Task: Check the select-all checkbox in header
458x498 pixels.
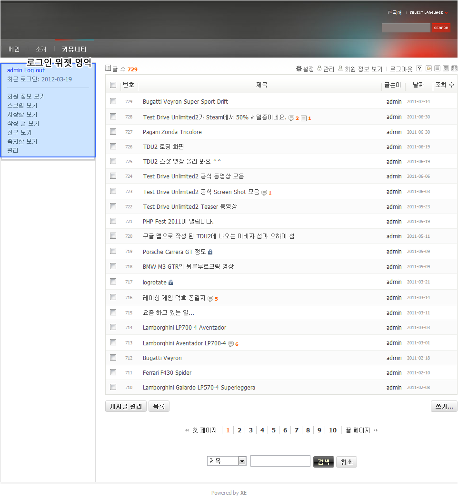Action: [113, 85]
